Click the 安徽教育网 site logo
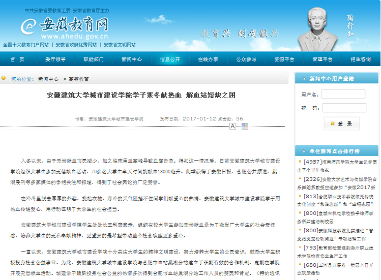Image resolution: width=381 pixels, height=280 pixels. (65, 25)
